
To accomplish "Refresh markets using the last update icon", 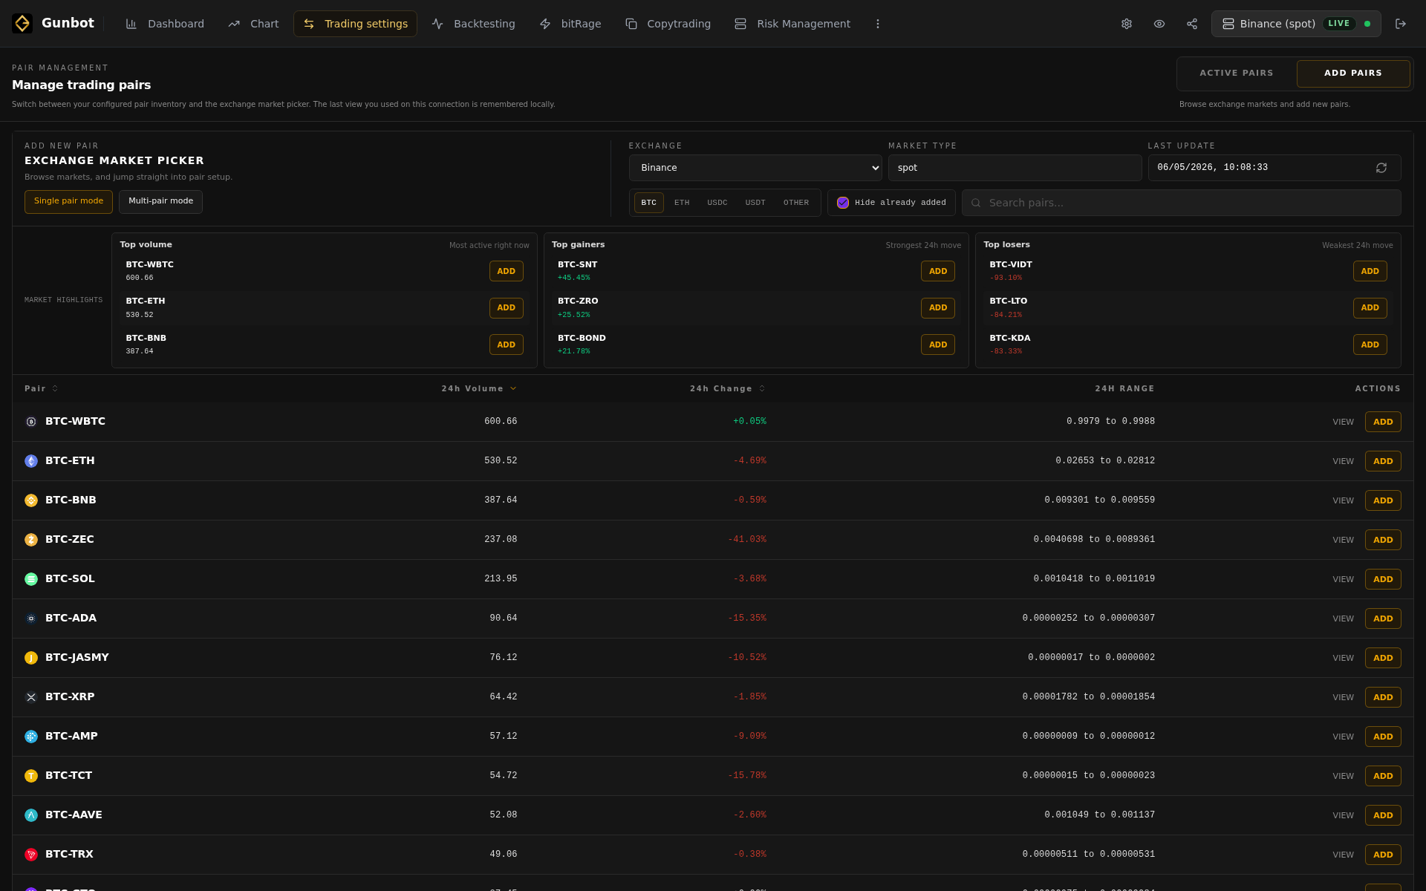I will [x=1381, y=168].
